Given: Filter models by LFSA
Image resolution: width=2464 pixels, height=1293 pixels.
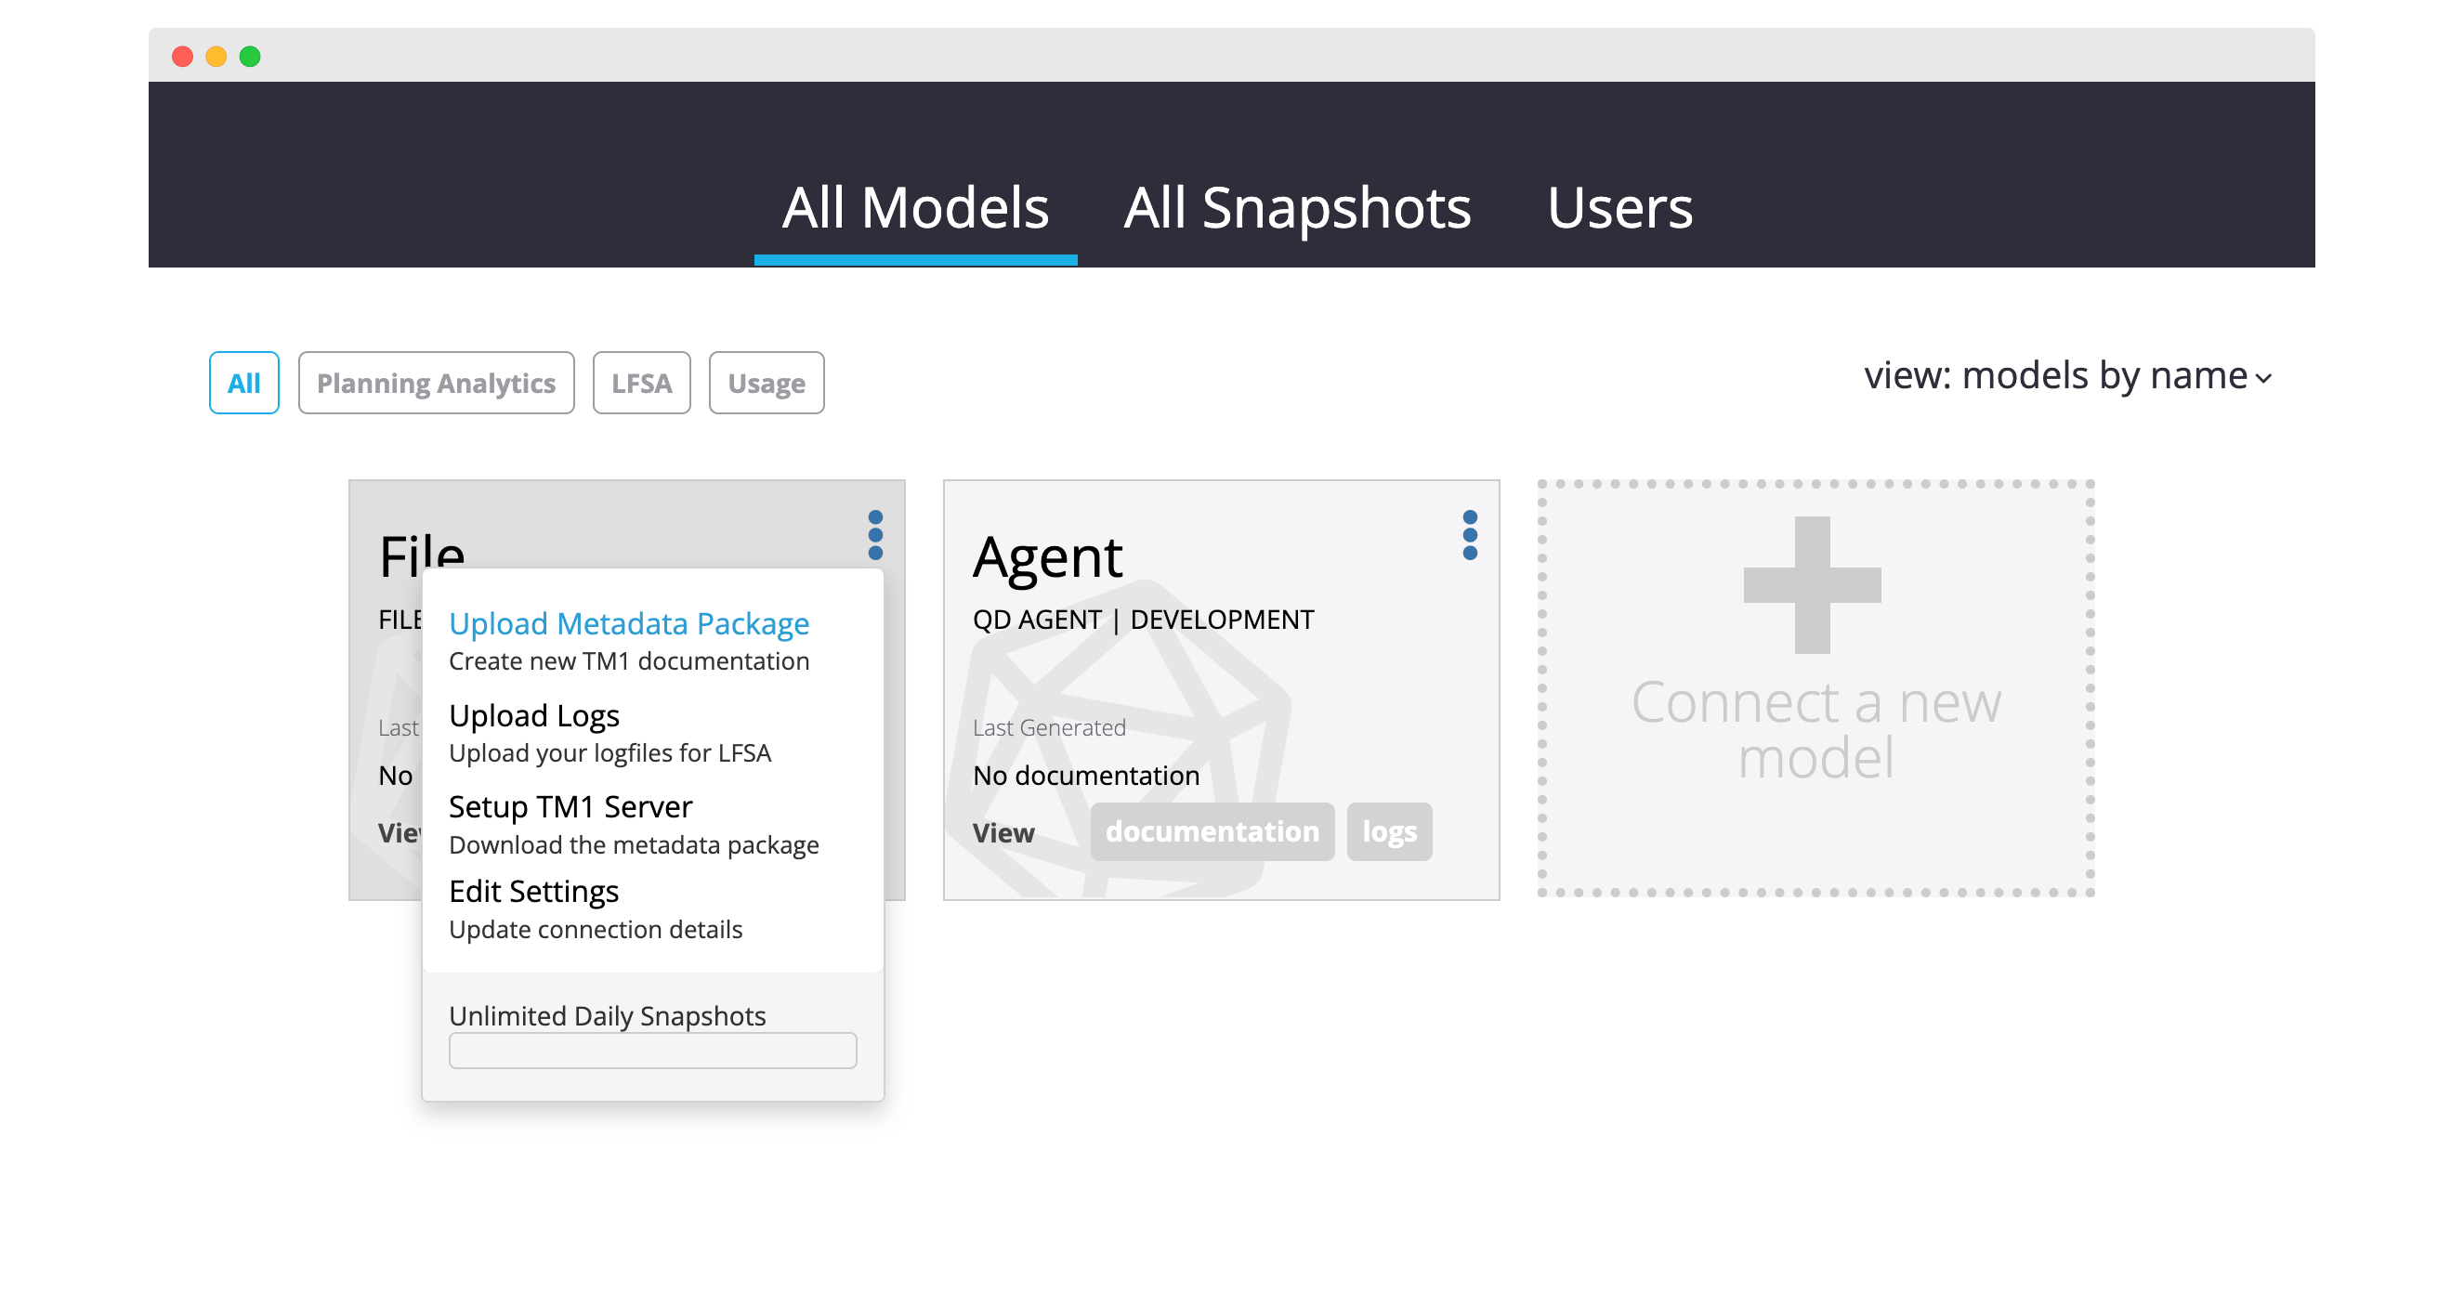Looking at the screenshot, I should (642, 383).
